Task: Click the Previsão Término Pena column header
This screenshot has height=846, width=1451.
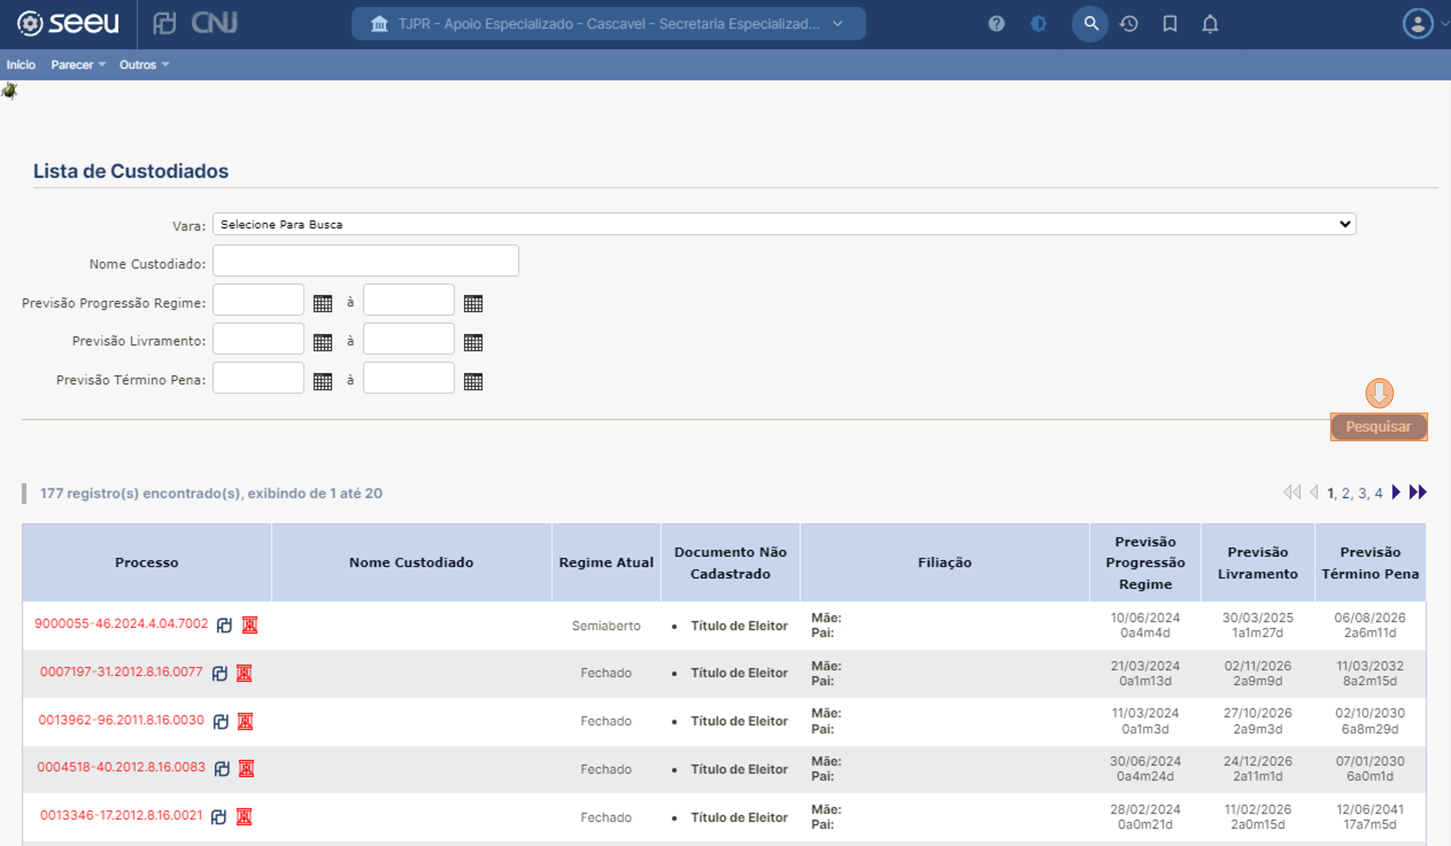Action: [x=1370, y=563]
